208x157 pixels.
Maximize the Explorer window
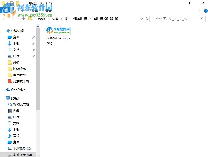(x=191, y=3)
